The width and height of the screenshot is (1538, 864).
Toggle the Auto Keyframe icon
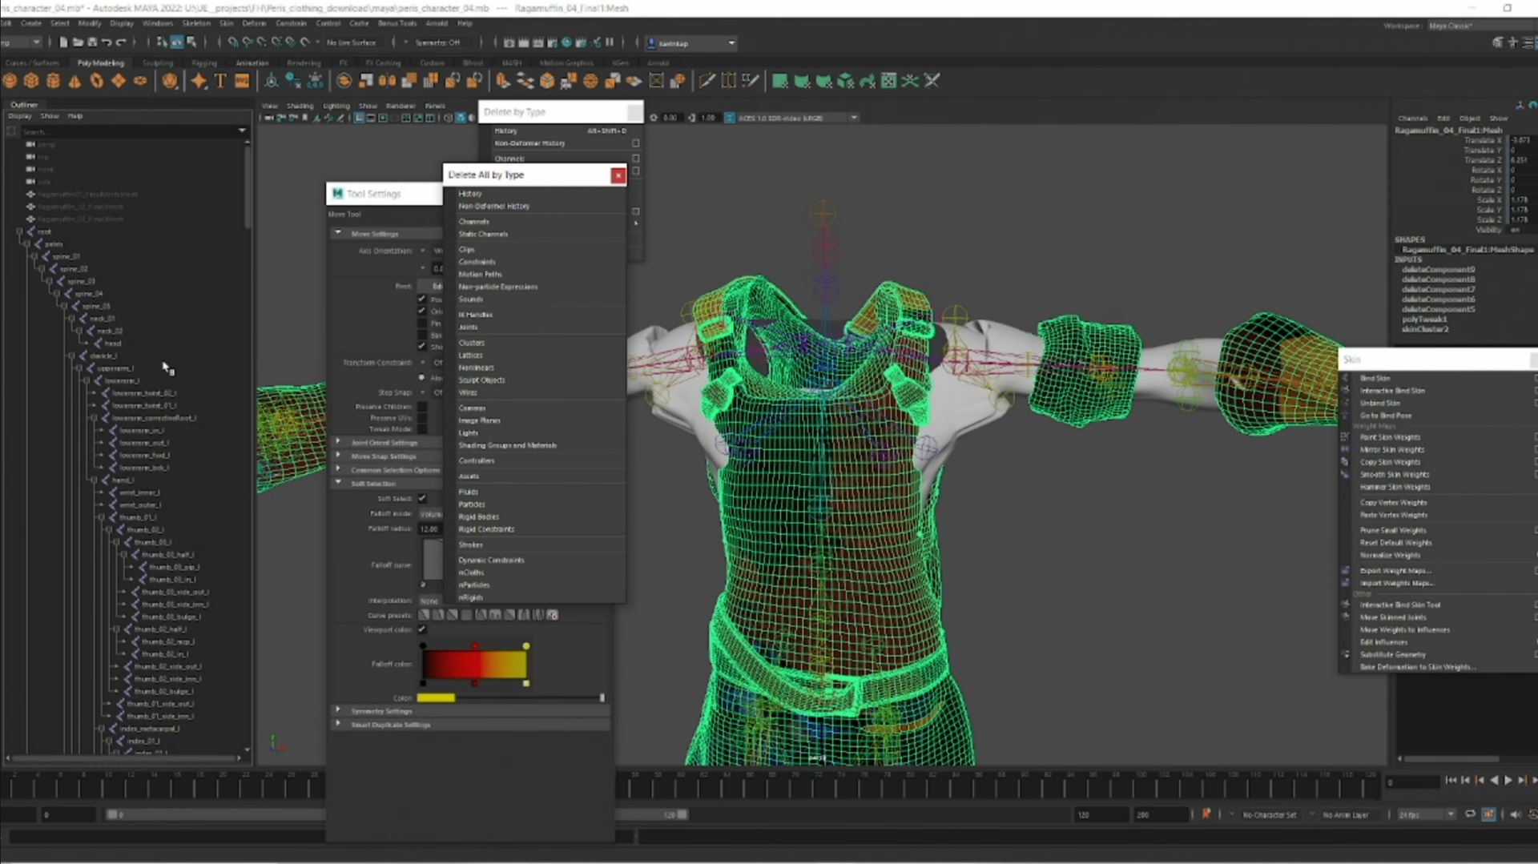coord(1488,814)
